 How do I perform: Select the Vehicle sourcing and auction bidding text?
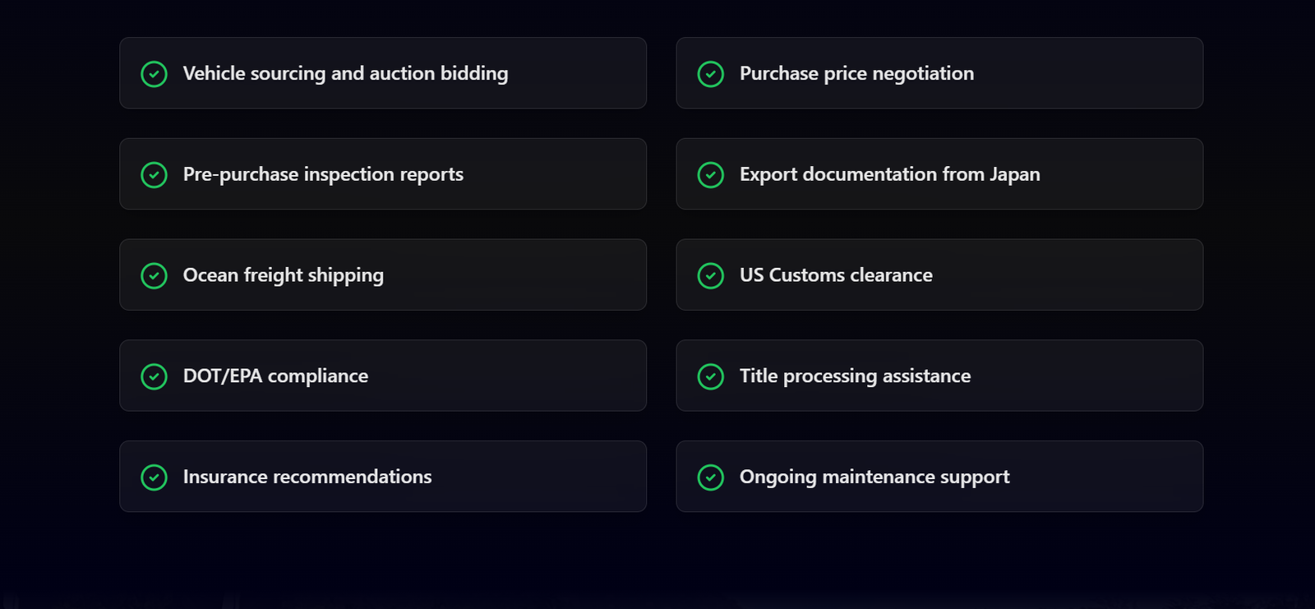point(345,74)
